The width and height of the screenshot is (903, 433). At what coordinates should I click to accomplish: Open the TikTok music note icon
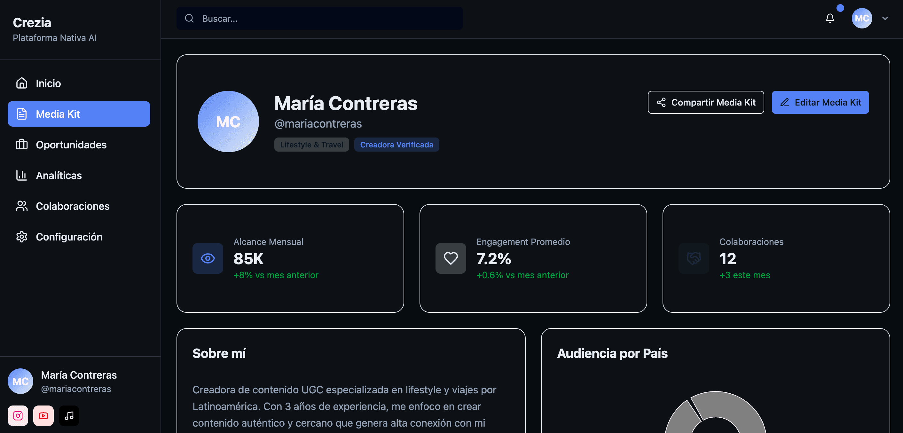coord(69,416)
